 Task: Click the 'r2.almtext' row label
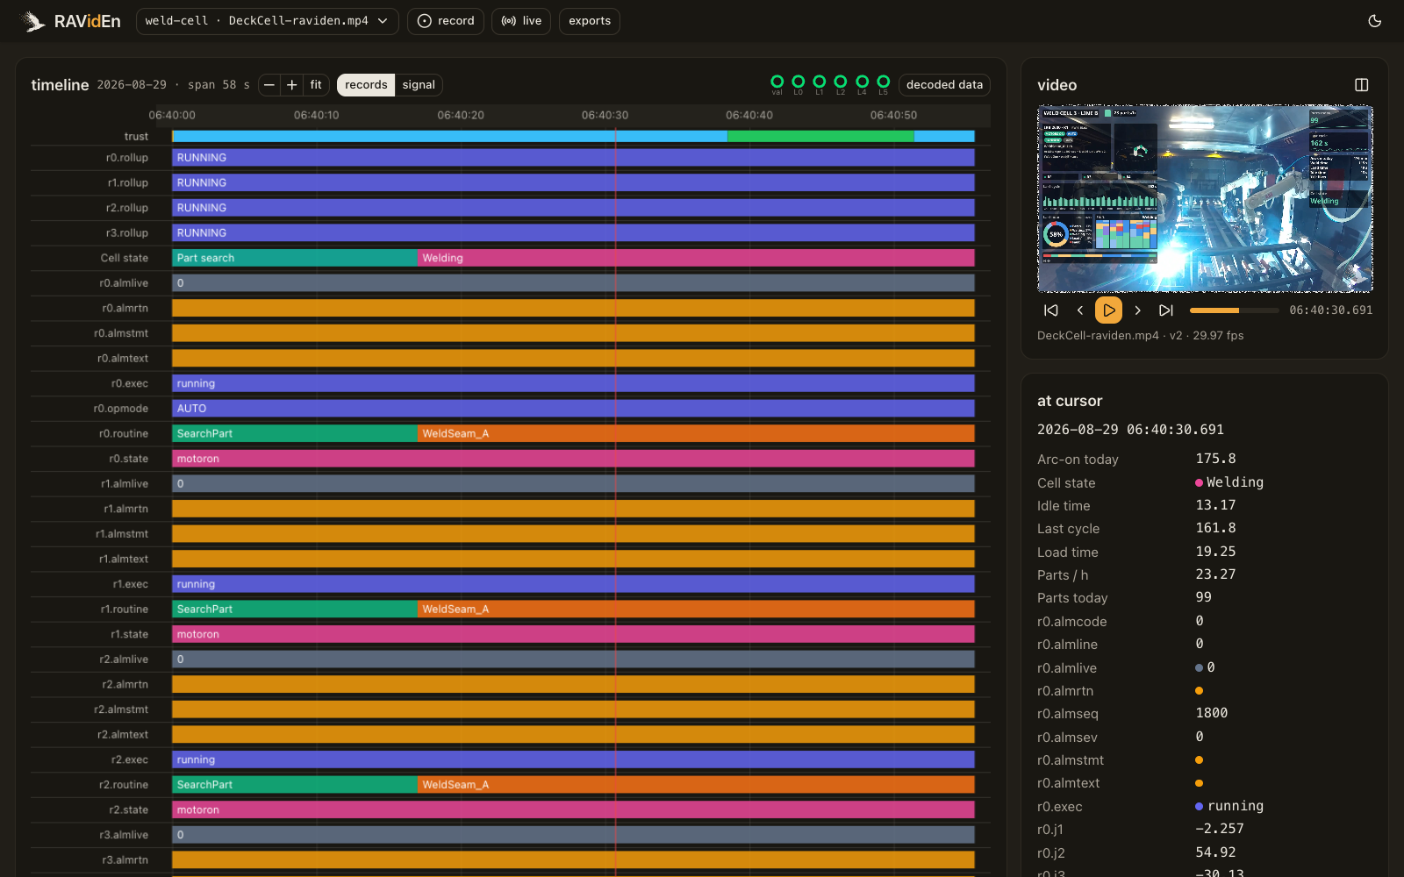[x=123, y=734]
